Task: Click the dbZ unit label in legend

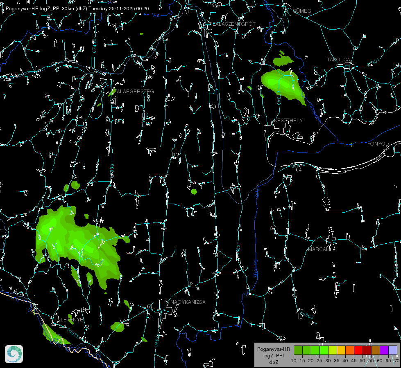Action: point(273,362)
